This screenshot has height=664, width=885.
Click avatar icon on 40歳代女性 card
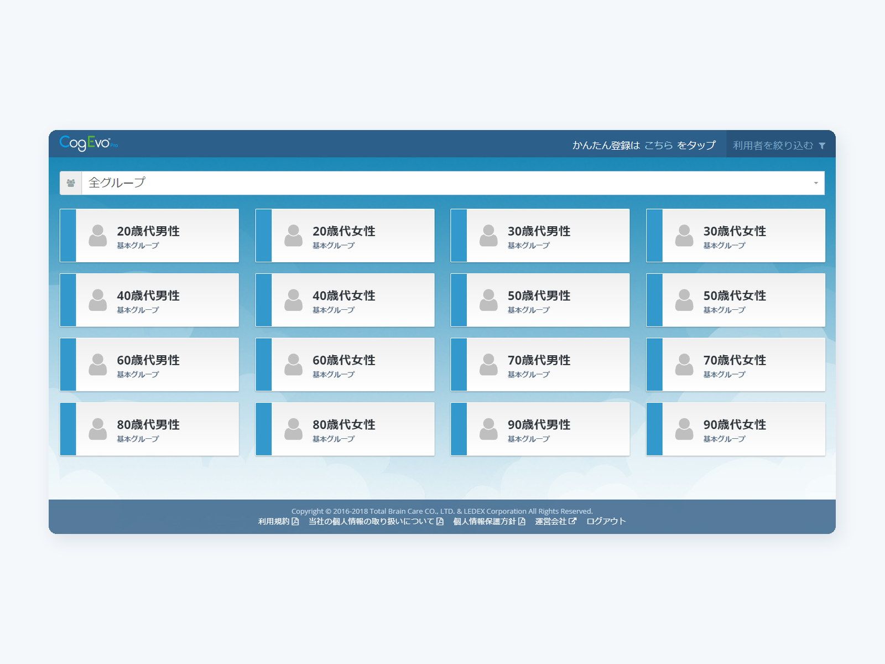click(x=293, y=300)
